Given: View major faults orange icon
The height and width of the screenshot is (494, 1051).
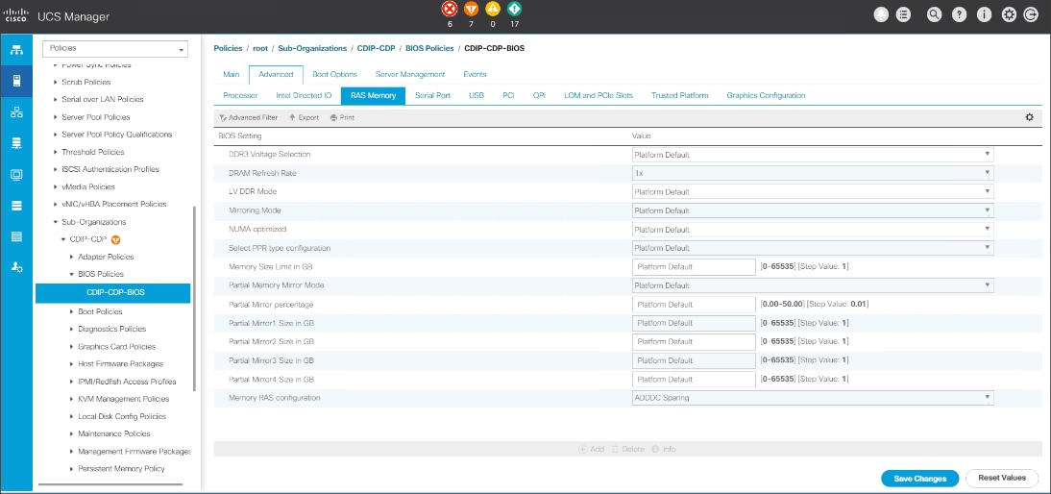Looking at the screenshot, I should [x=471, y=10].
